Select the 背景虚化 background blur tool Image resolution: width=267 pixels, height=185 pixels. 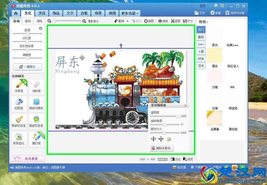(x=19, y=139)
